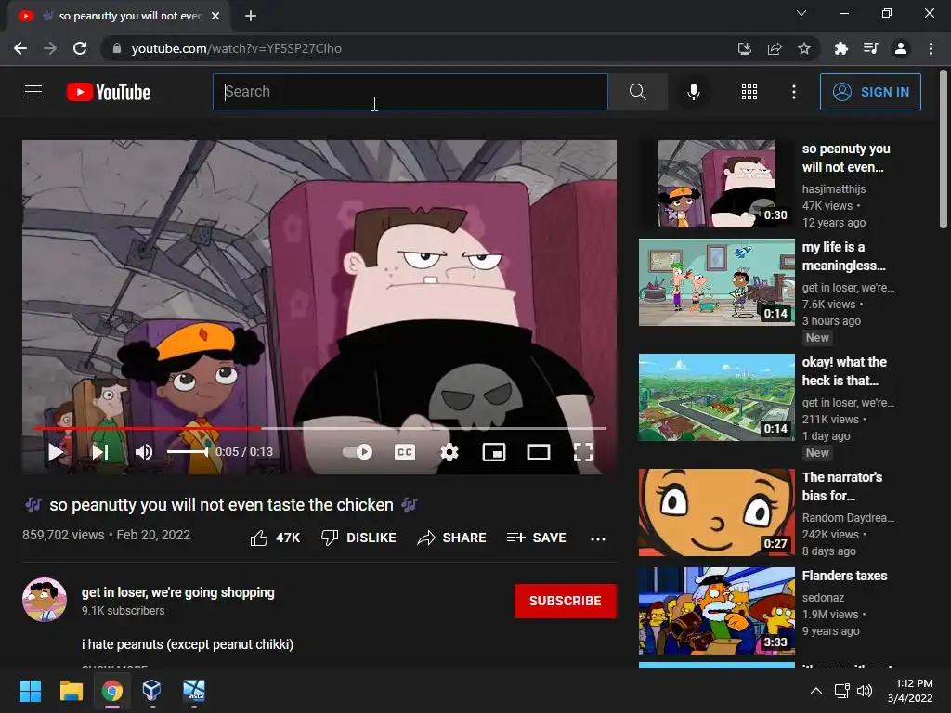Open the taskbar volume icon
This screenshot has height=713, width=951.
pos(865,691)
